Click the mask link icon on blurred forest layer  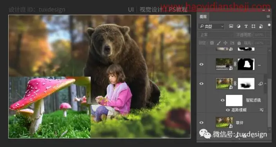pos(235,84)
